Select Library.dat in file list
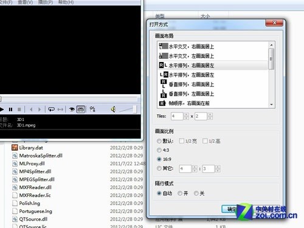Viewport: 304px width, 228px height. (31, 148)
